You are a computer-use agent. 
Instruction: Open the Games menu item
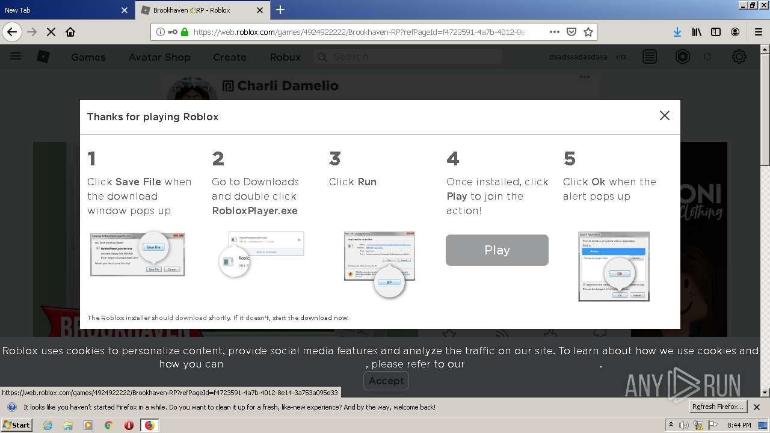point(88,57)
